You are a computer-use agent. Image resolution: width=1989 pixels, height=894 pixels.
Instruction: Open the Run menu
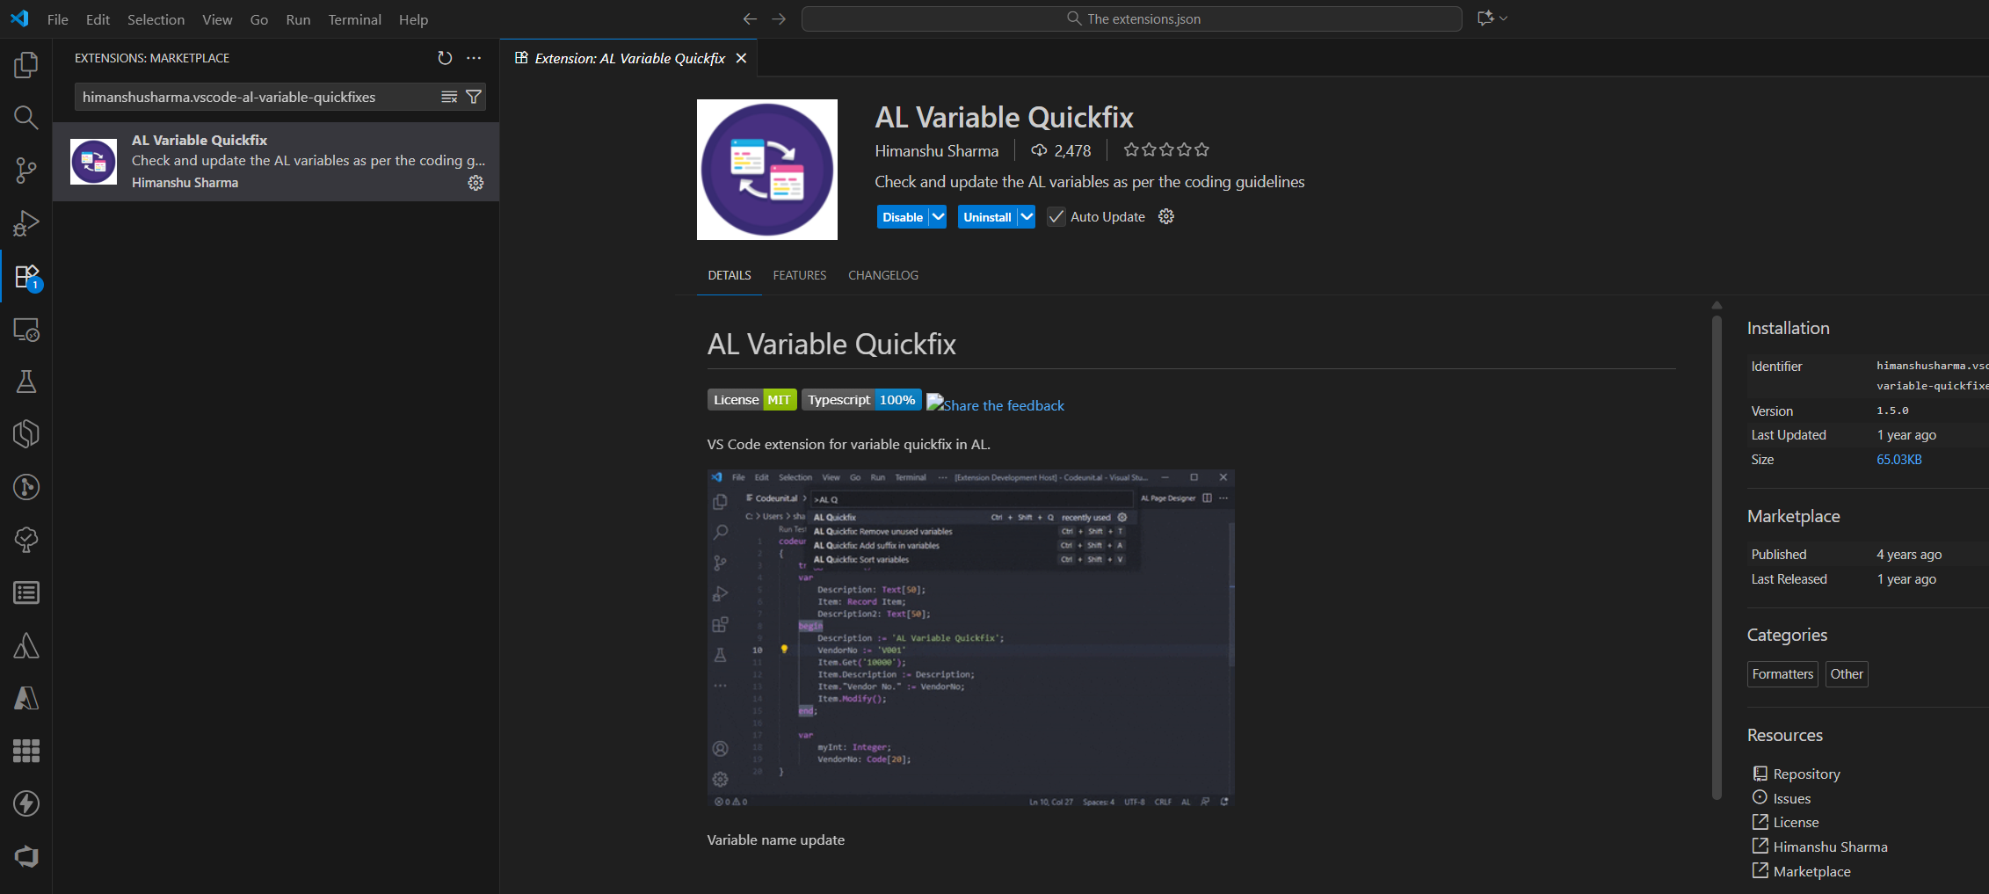pos(298,19)
